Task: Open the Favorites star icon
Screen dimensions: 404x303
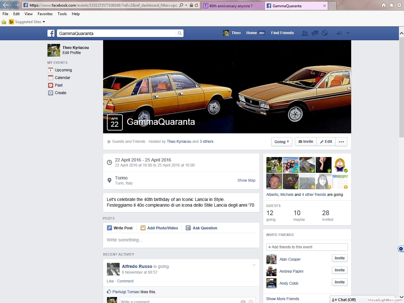Action: 391,5
